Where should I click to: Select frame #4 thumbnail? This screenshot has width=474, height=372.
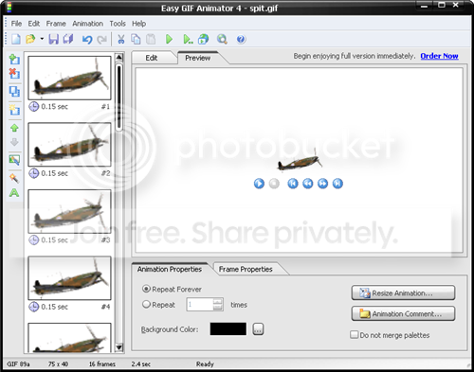pos(69,278)
